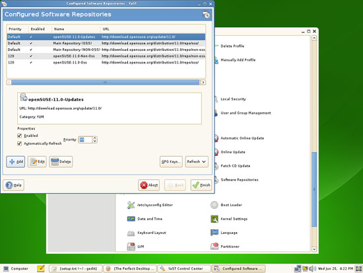This screenshot has width=363, height=273.
Task: Click the volume speaker icon in tray
Action: pyautogui.click(x=312, y=268)
